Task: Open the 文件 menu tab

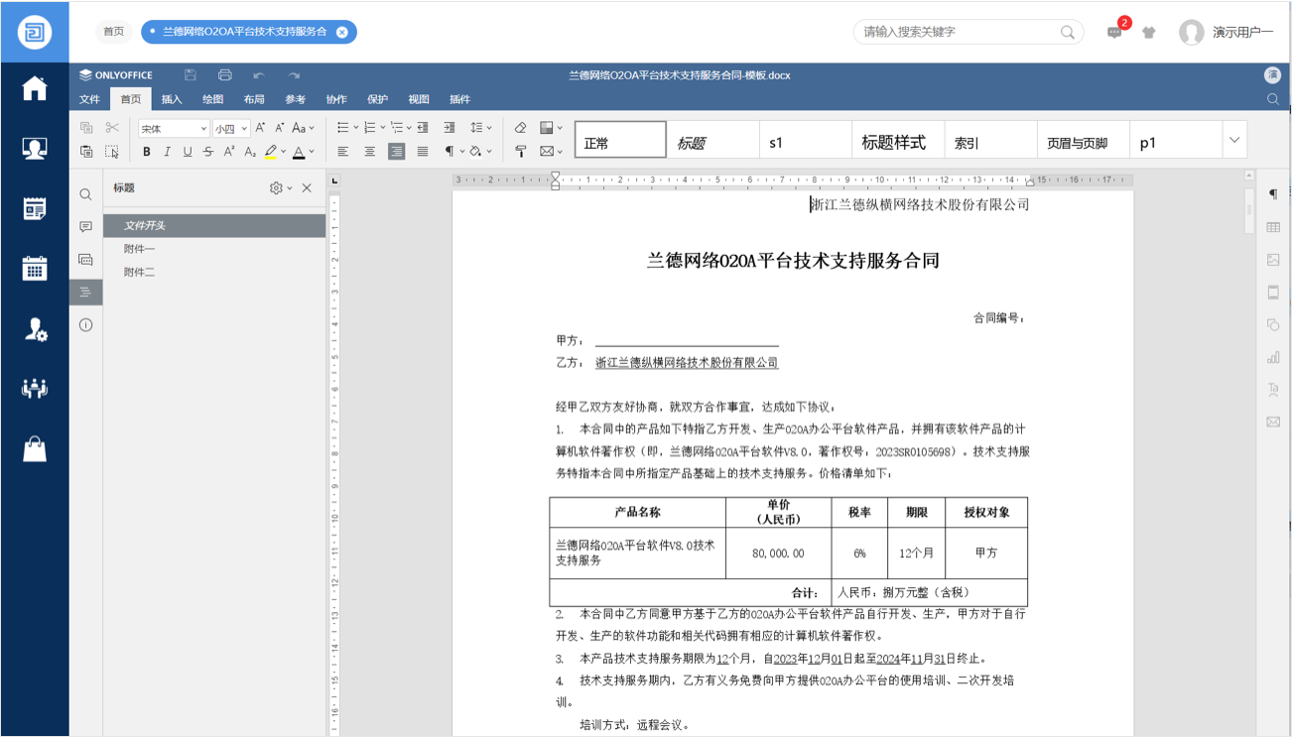Action: 90,99
